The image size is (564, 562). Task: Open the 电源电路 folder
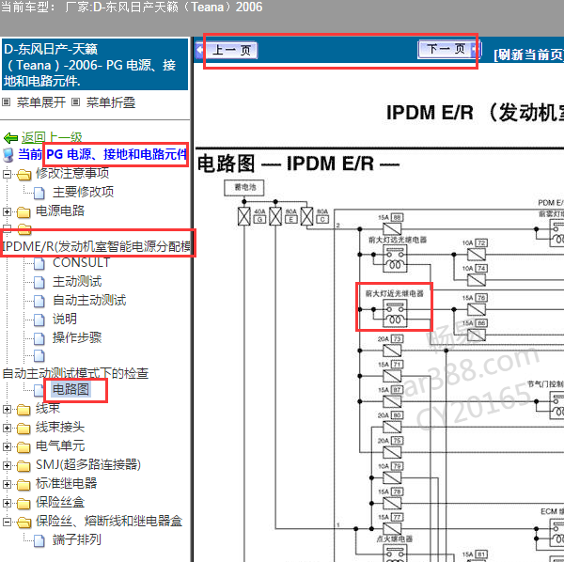tap(60, 211)
